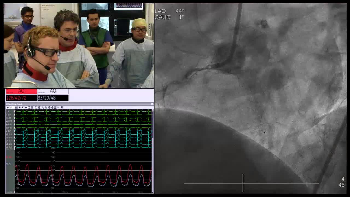The height and width of the screenshot is (197, 350).
Task: Click the number 45 on the angiogram
Action: [x=342, y=185]
